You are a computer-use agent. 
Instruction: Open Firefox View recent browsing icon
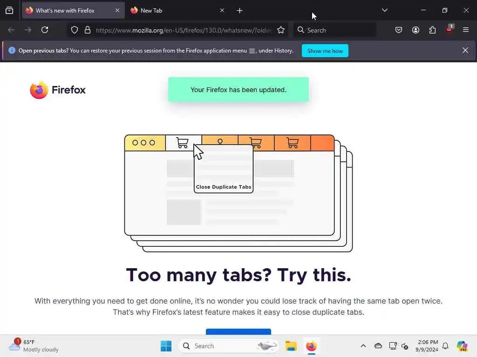click(x=9, y=11)
